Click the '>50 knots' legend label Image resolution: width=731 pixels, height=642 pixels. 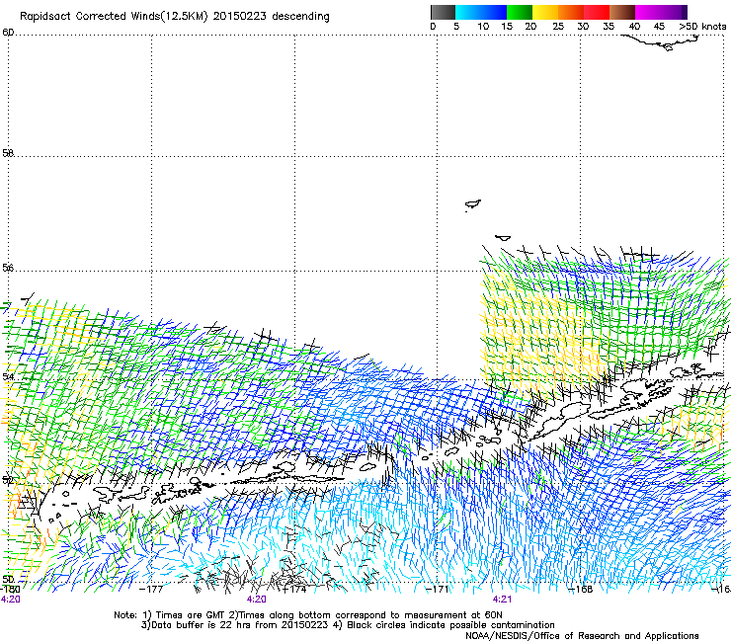coord(702,27)
